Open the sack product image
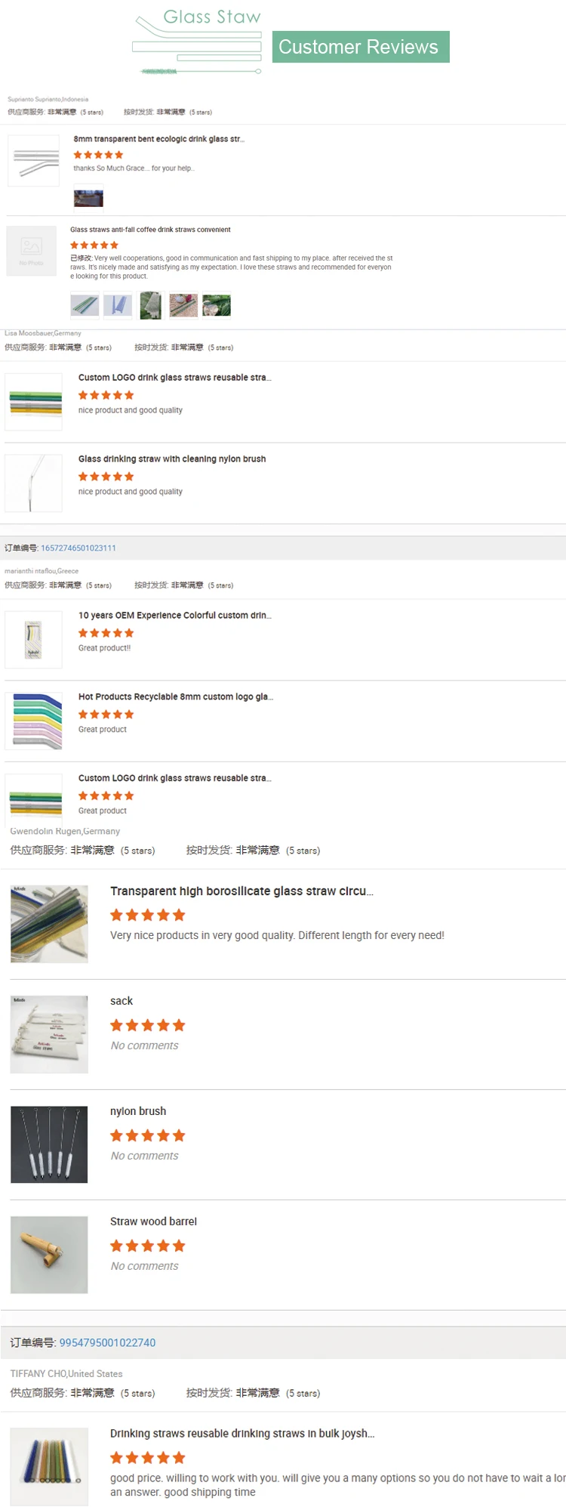Screen dimensions: 566x1507 tap(49, 1034)
